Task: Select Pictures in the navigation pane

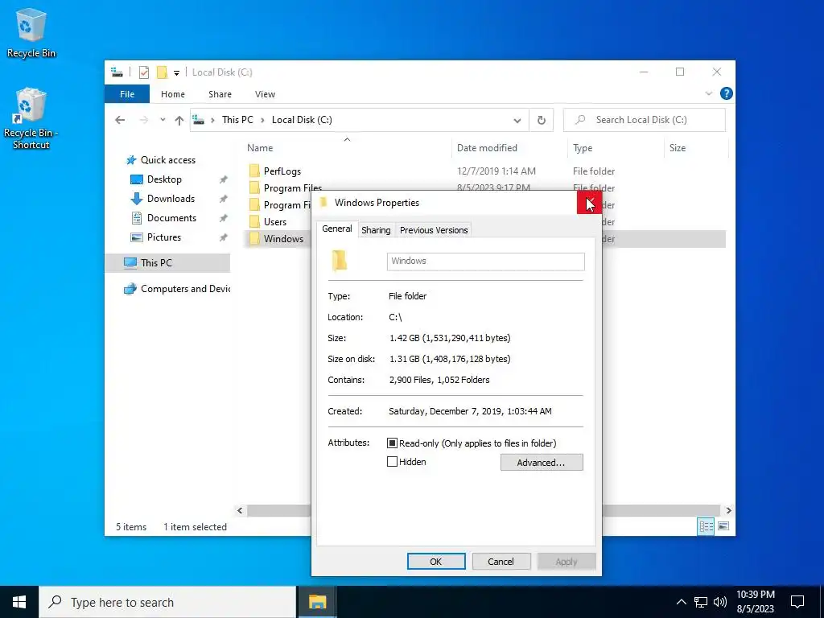Action: [x=164, y=237]
